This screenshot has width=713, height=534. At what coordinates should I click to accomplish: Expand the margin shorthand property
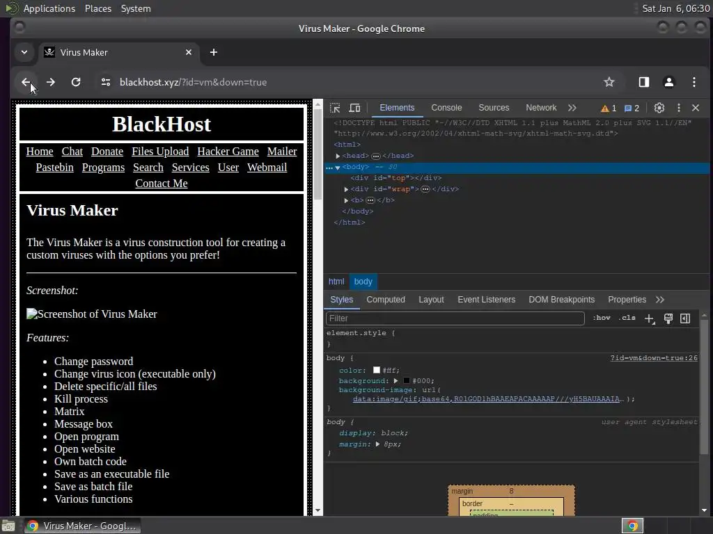click(x=377, y=444)
